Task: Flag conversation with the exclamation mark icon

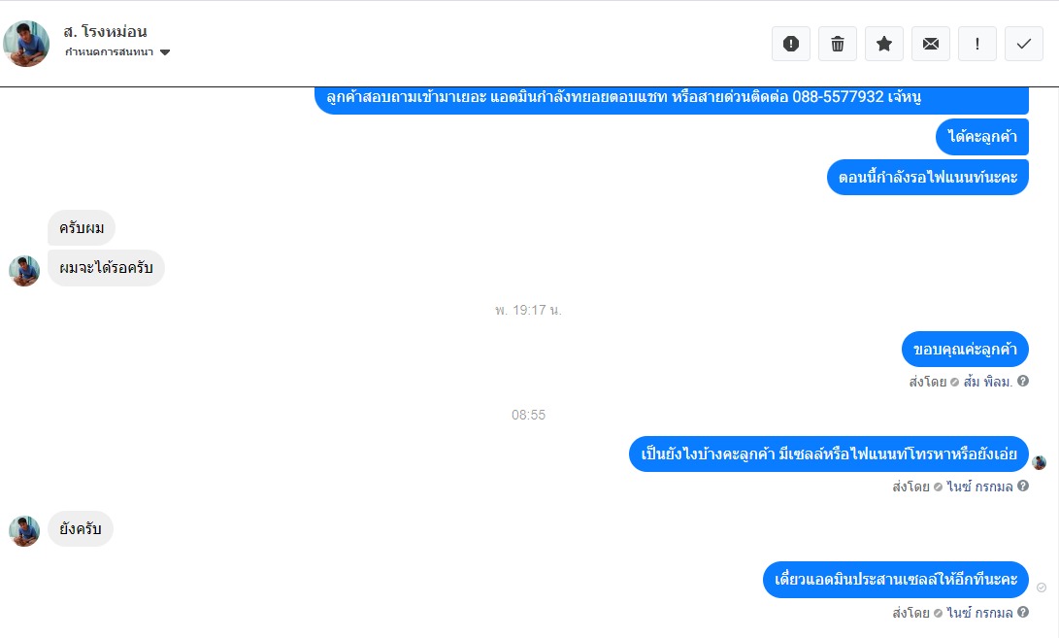Action: tap(977, 44)
